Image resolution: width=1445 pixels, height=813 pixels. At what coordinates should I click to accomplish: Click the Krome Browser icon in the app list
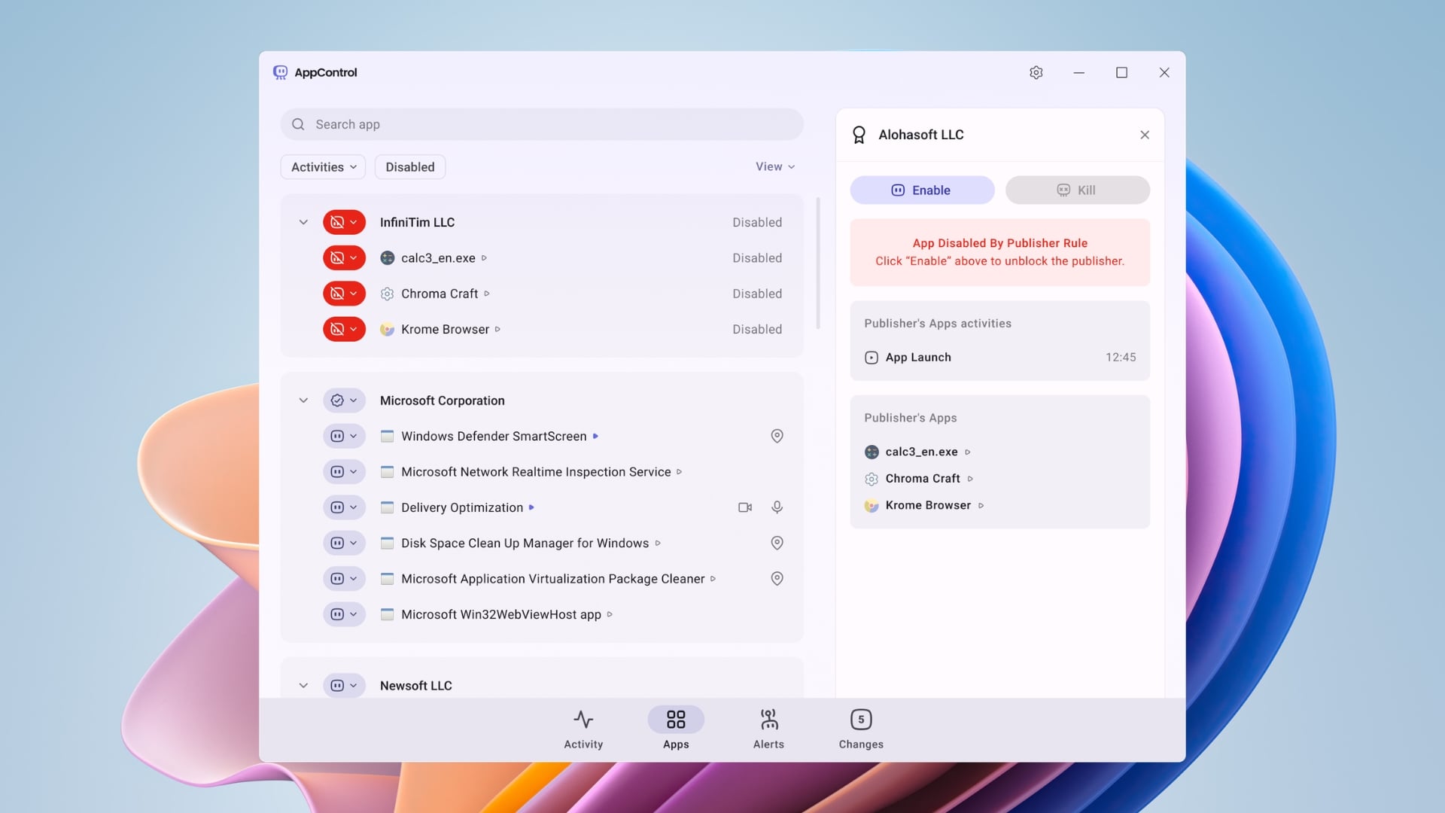(x=388, y=329)
